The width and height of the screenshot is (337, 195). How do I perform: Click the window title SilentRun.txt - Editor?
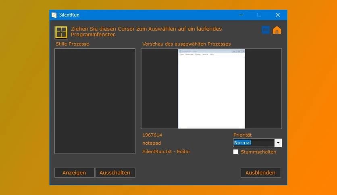166,151
